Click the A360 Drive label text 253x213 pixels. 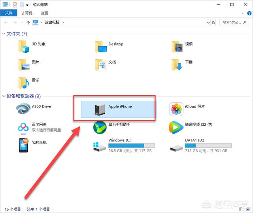coord(41,106)
